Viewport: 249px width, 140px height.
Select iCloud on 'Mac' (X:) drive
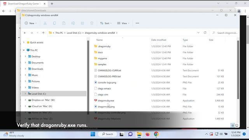42,106
